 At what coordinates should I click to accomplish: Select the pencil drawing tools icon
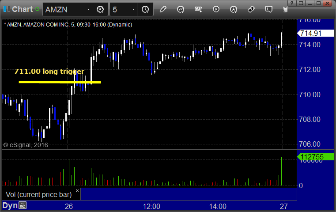coord(163,9)
